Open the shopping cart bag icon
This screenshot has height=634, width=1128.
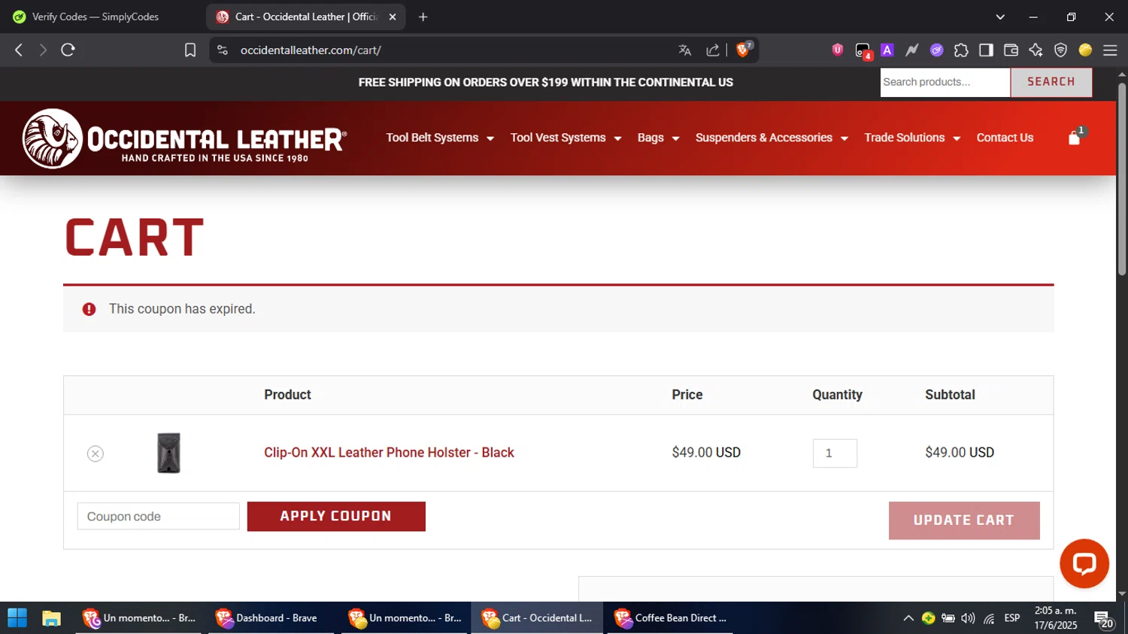tap(1075, 138)
